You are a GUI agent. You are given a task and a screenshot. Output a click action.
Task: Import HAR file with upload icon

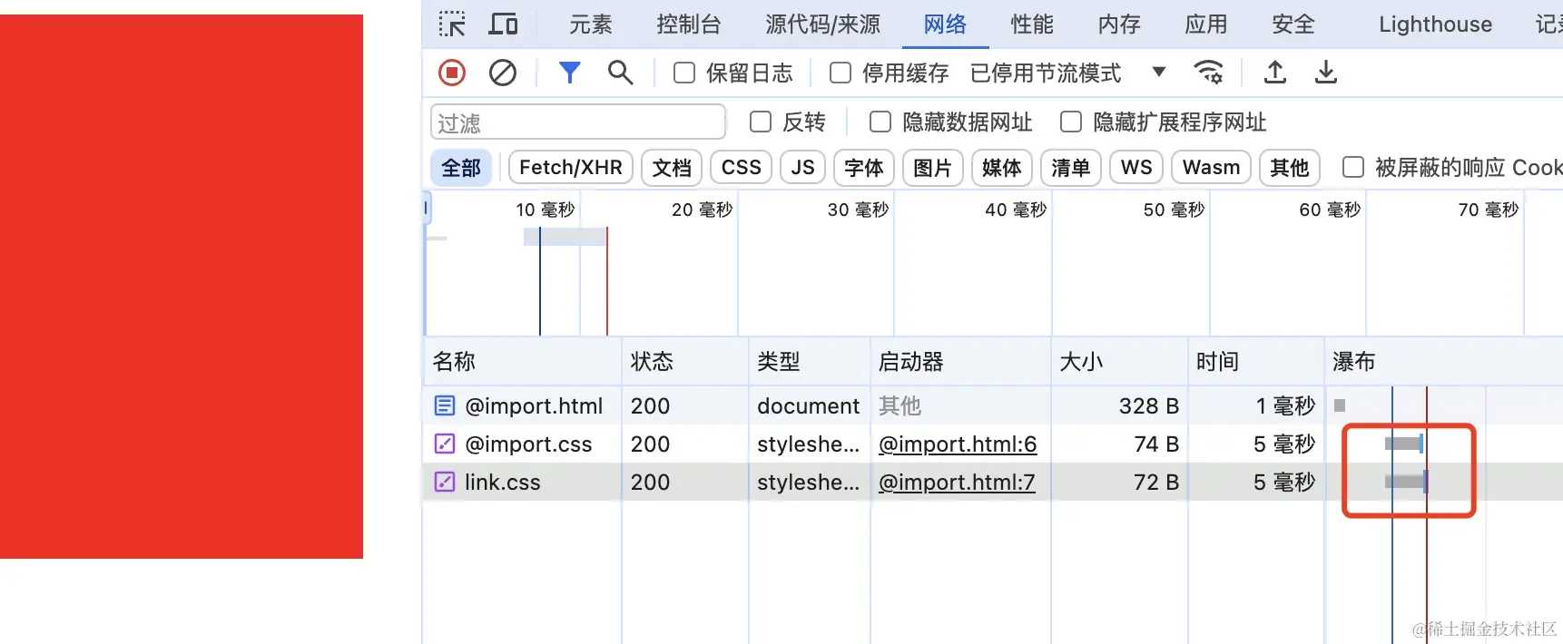[1275, 73]
